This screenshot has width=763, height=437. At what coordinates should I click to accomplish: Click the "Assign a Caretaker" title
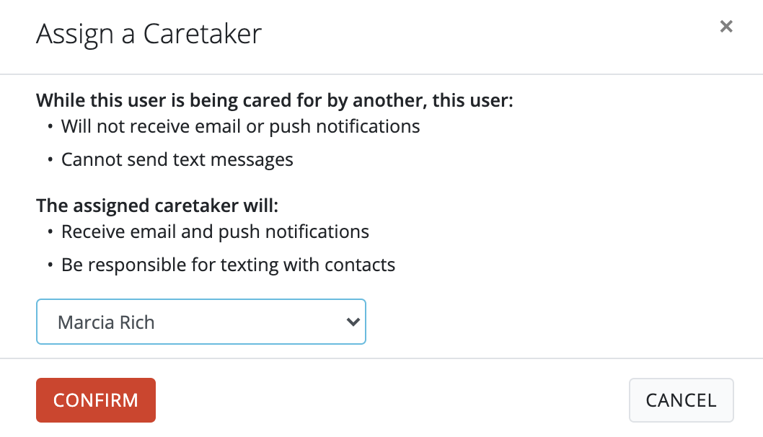(149, 34)
